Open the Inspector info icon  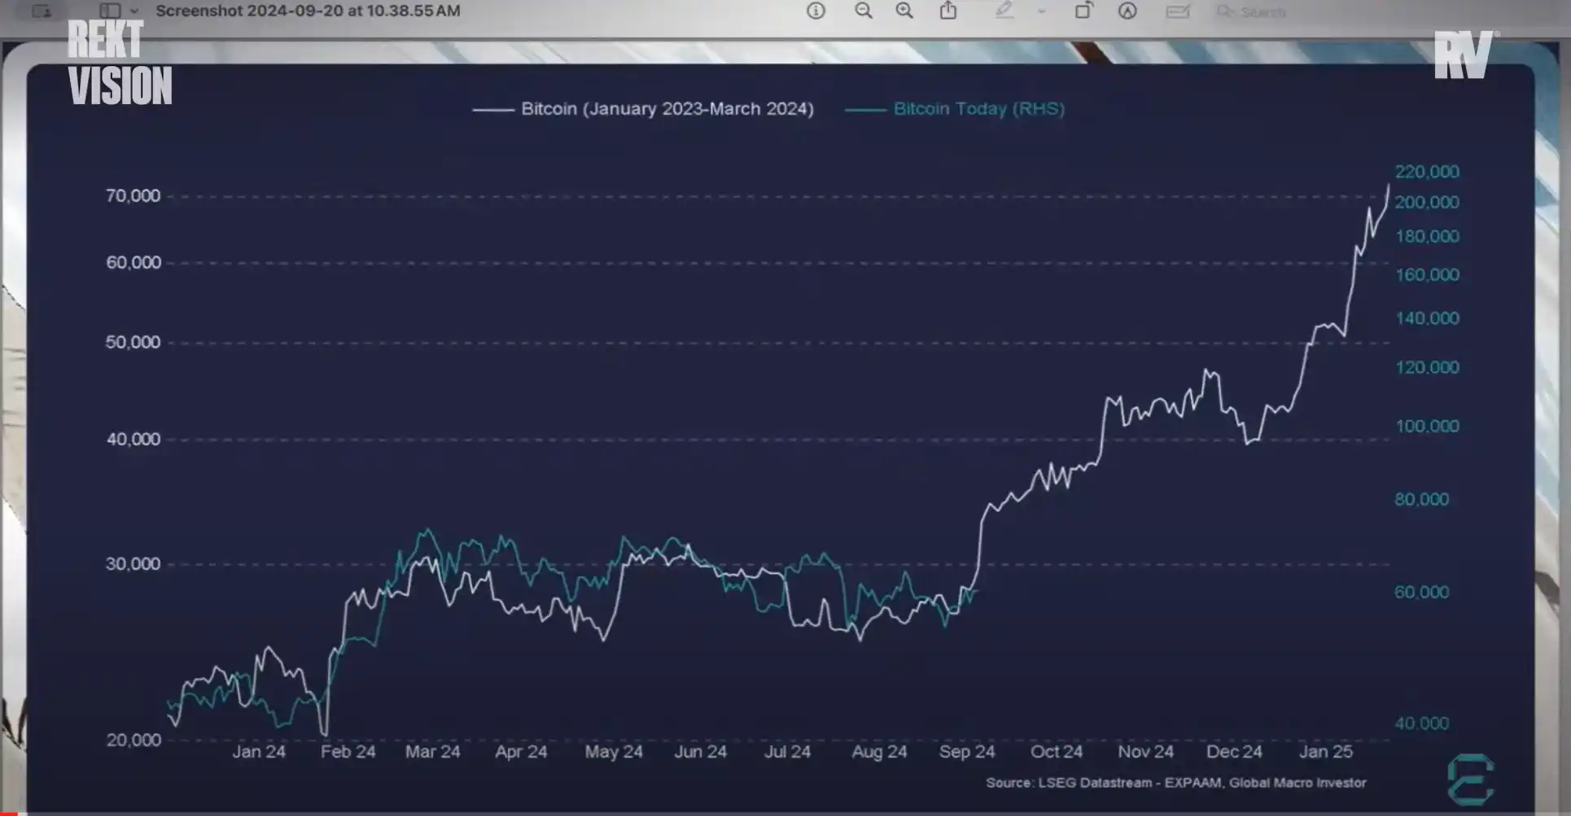816,11
